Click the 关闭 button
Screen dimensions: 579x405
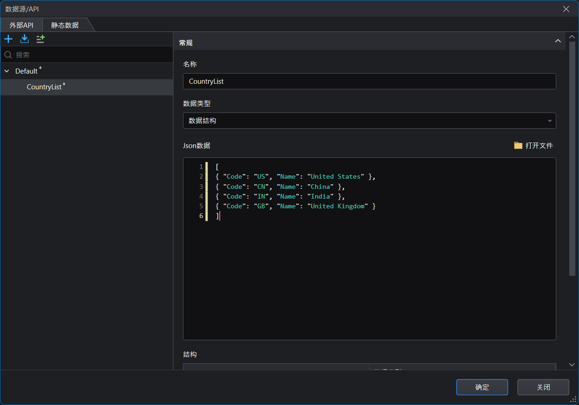point(543,387)
